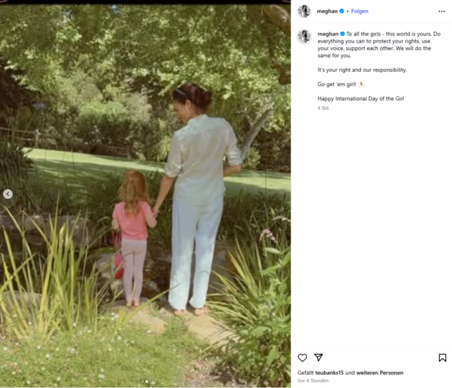The height and width of the screenshot is (388, 452).
Task: Click the profile avatar beside the caption
Action: 304,37
